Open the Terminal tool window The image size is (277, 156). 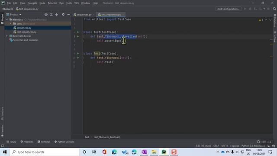point(44,142)
